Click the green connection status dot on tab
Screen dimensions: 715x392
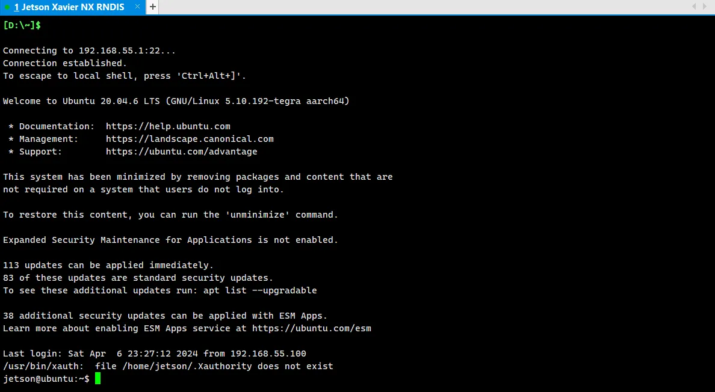(7, 7)
